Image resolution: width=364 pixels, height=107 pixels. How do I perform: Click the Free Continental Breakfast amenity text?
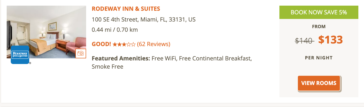click(x=215, y=58)
